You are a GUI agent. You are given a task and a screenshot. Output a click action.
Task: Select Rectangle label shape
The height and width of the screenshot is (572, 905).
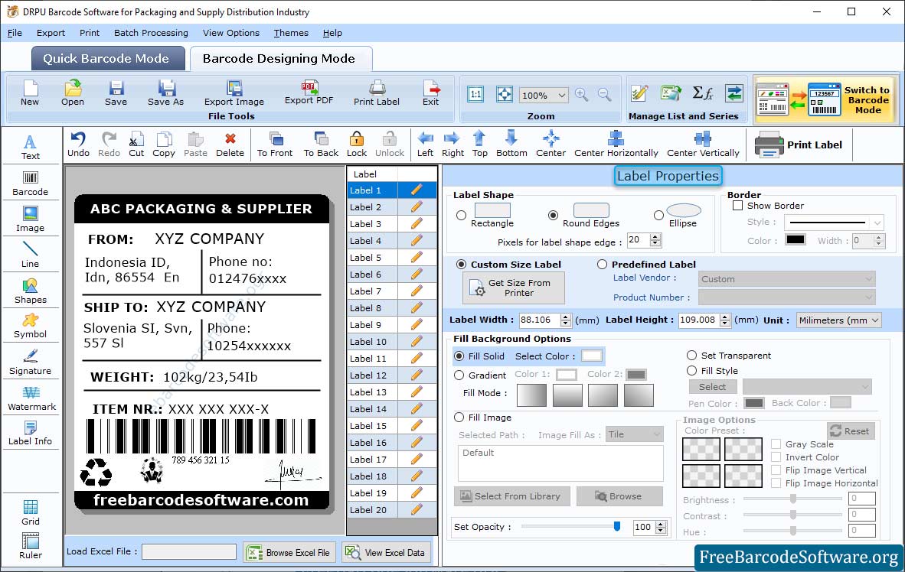tap(461, 216)
